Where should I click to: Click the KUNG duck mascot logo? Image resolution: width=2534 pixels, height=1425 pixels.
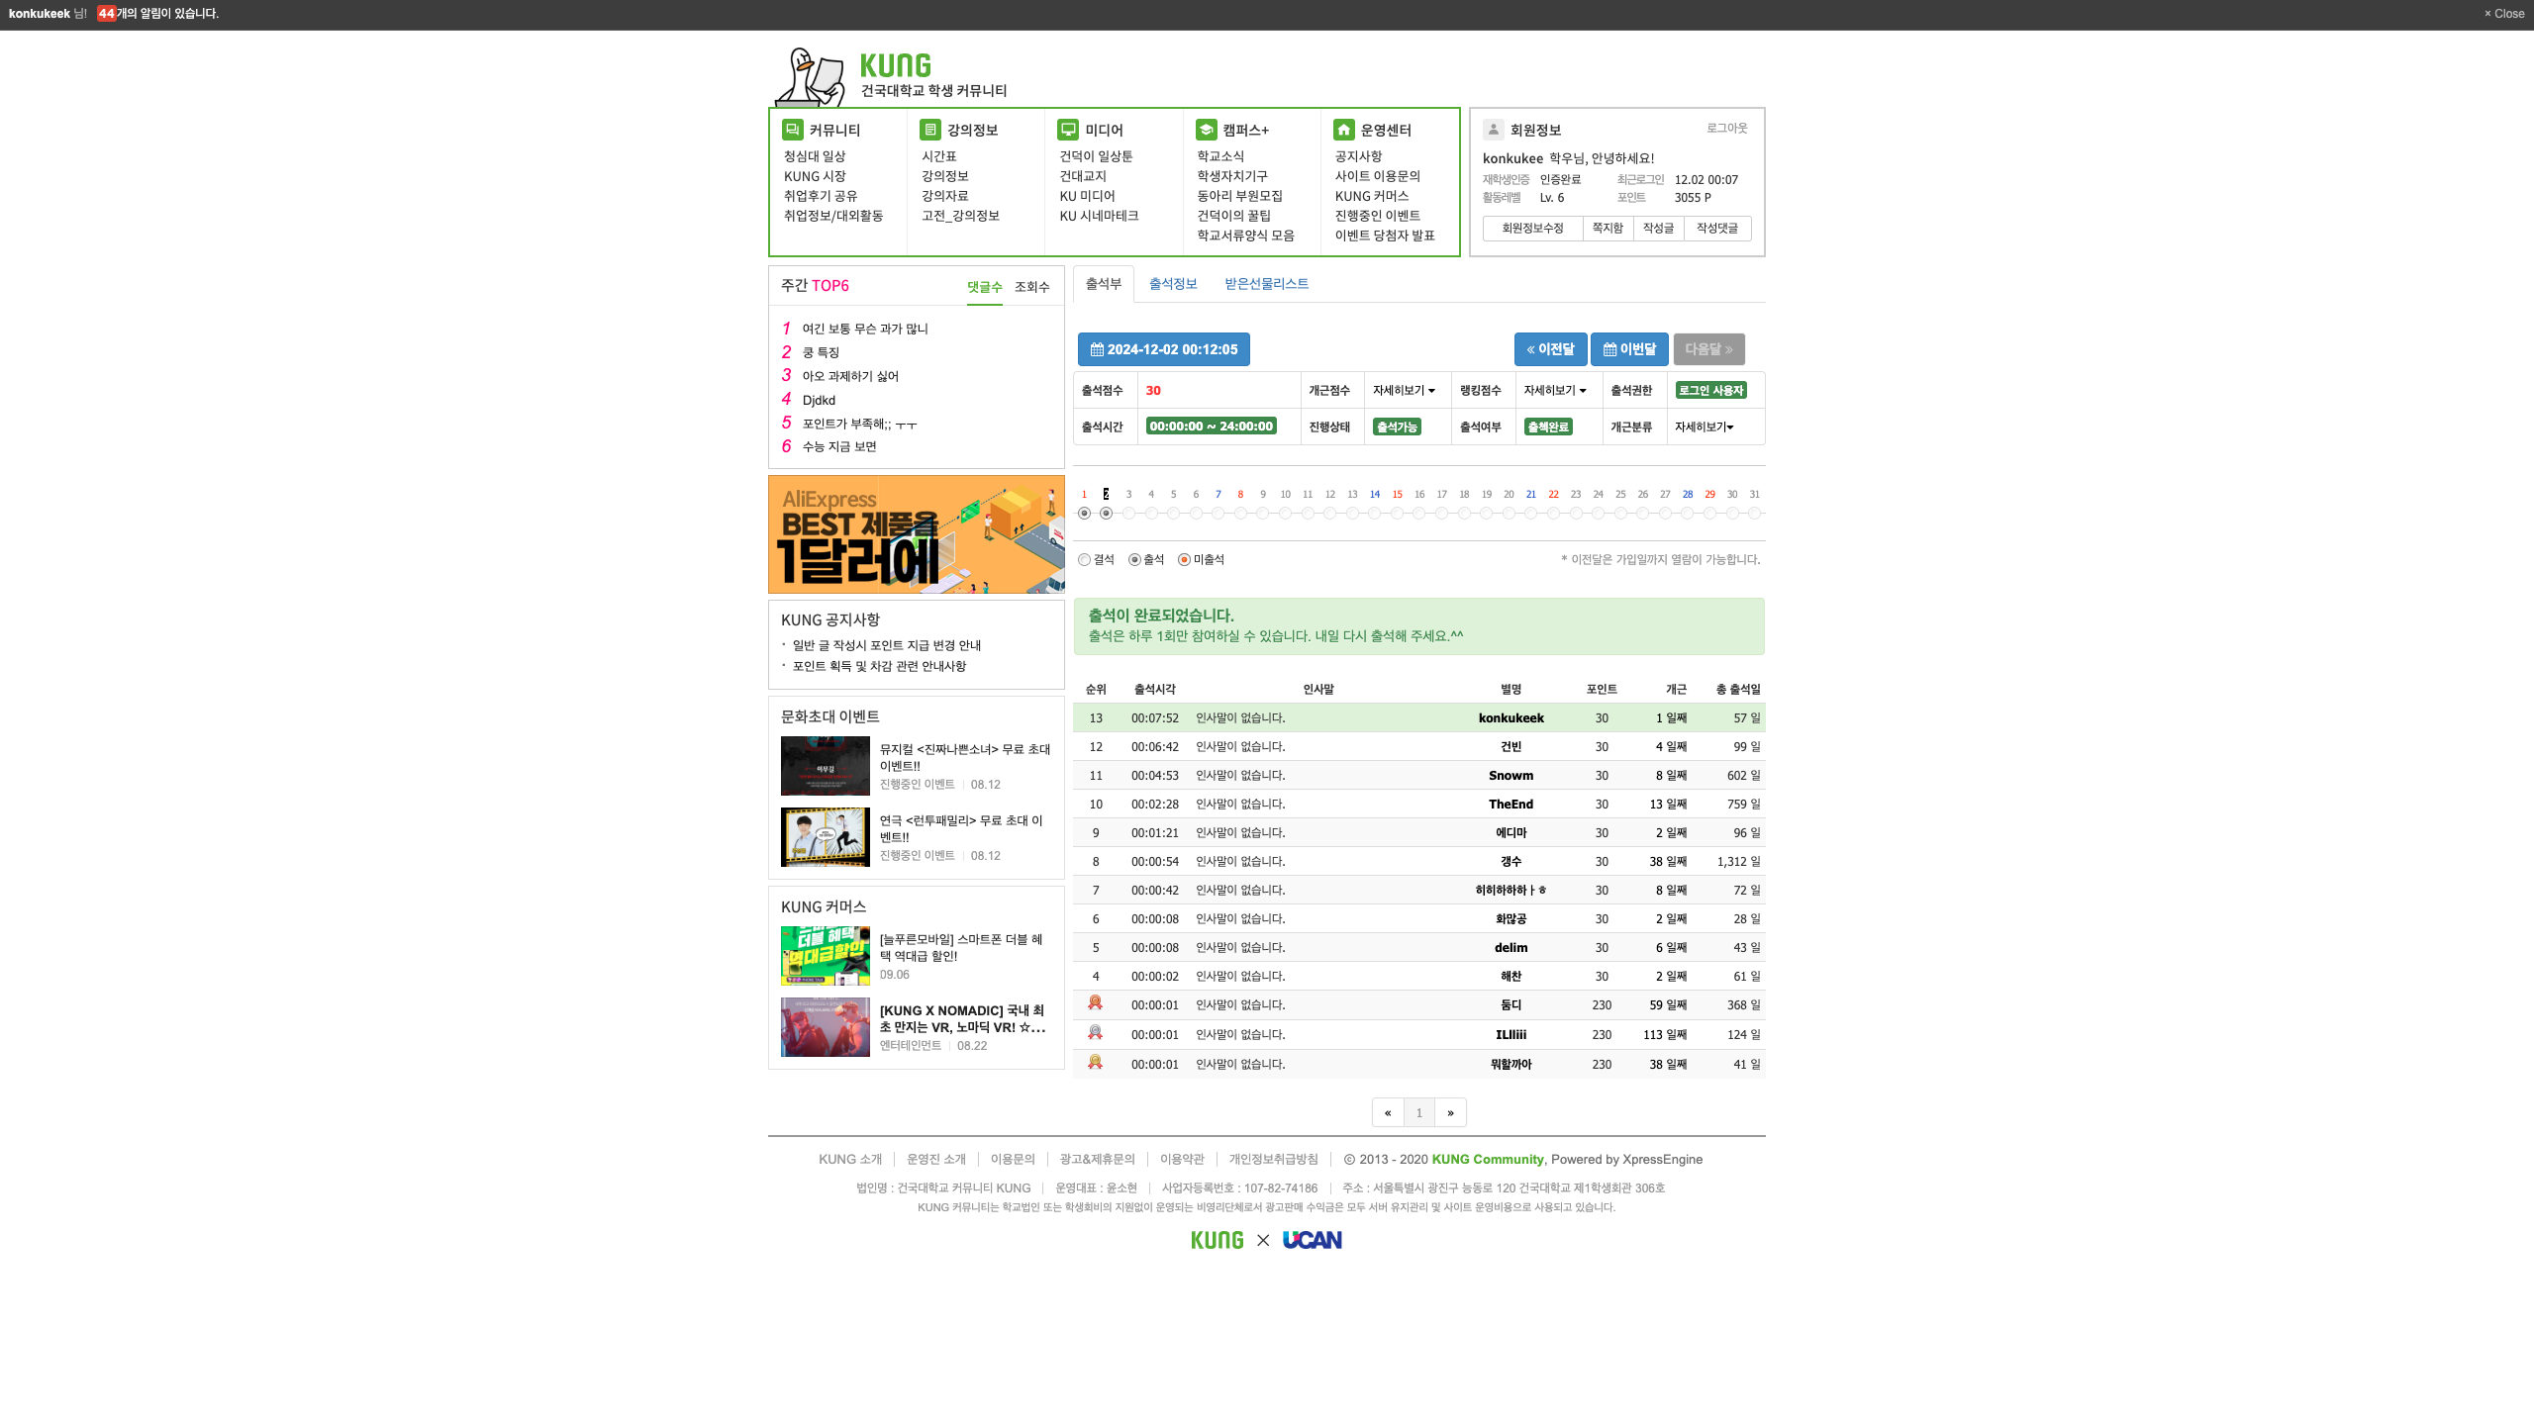pyautogui.click(x=810, y=77)
